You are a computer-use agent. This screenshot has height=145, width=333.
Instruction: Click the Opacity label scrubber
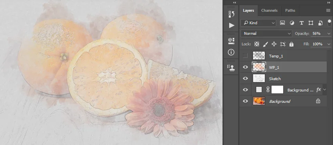(x=302, y=34)
